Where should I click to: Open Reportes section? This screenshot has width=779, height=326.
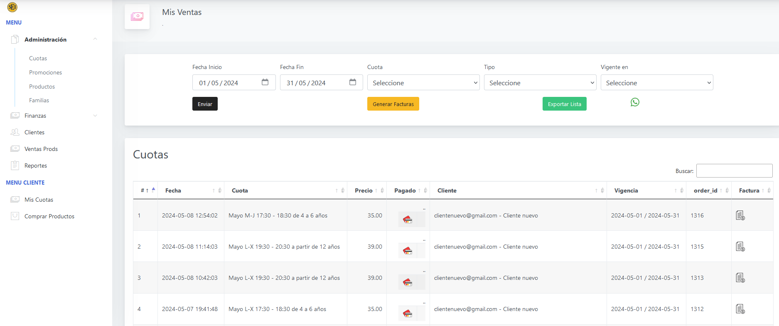pyautogui.click(x=36, y=165)
